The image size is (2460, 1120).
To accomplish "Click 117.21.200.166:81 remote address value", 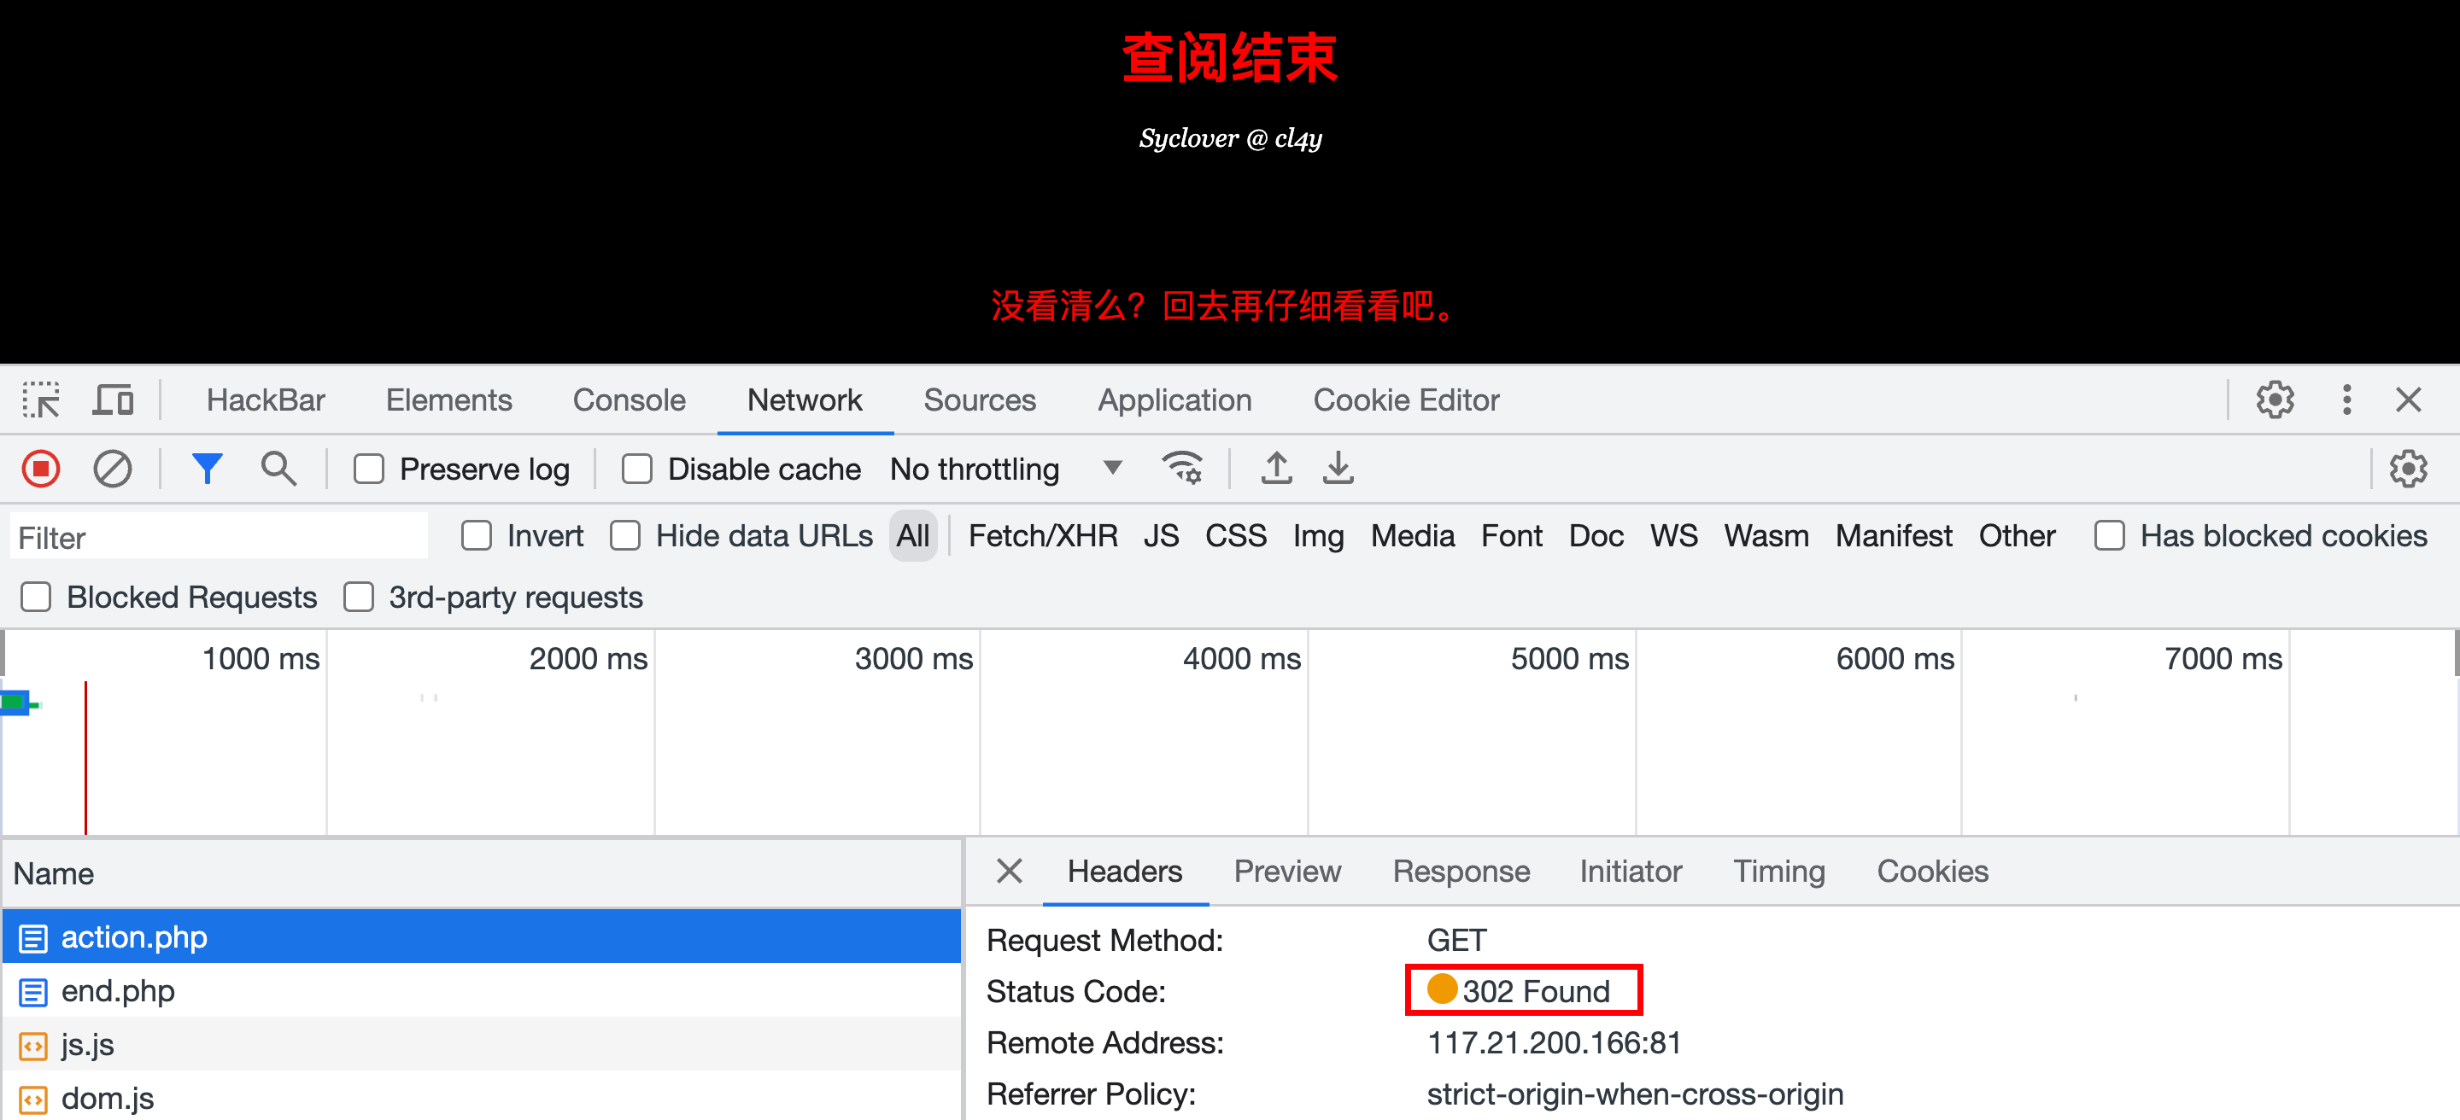I will 1553,1042.
